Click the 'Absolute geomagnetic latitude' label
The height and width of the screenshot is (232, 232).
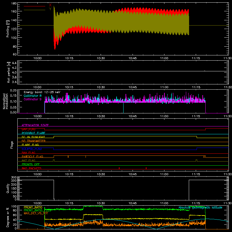click(200, 208)
